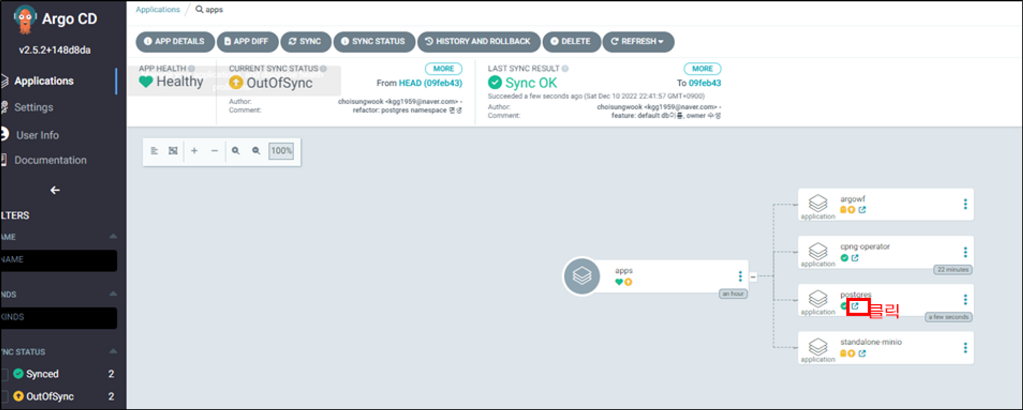Open standalone-minio external link icon

pyautogui.click(x=862, y=353)
